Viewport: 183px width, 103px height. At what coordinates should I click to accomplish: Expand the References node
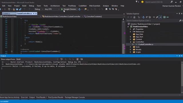click(130, 32)
